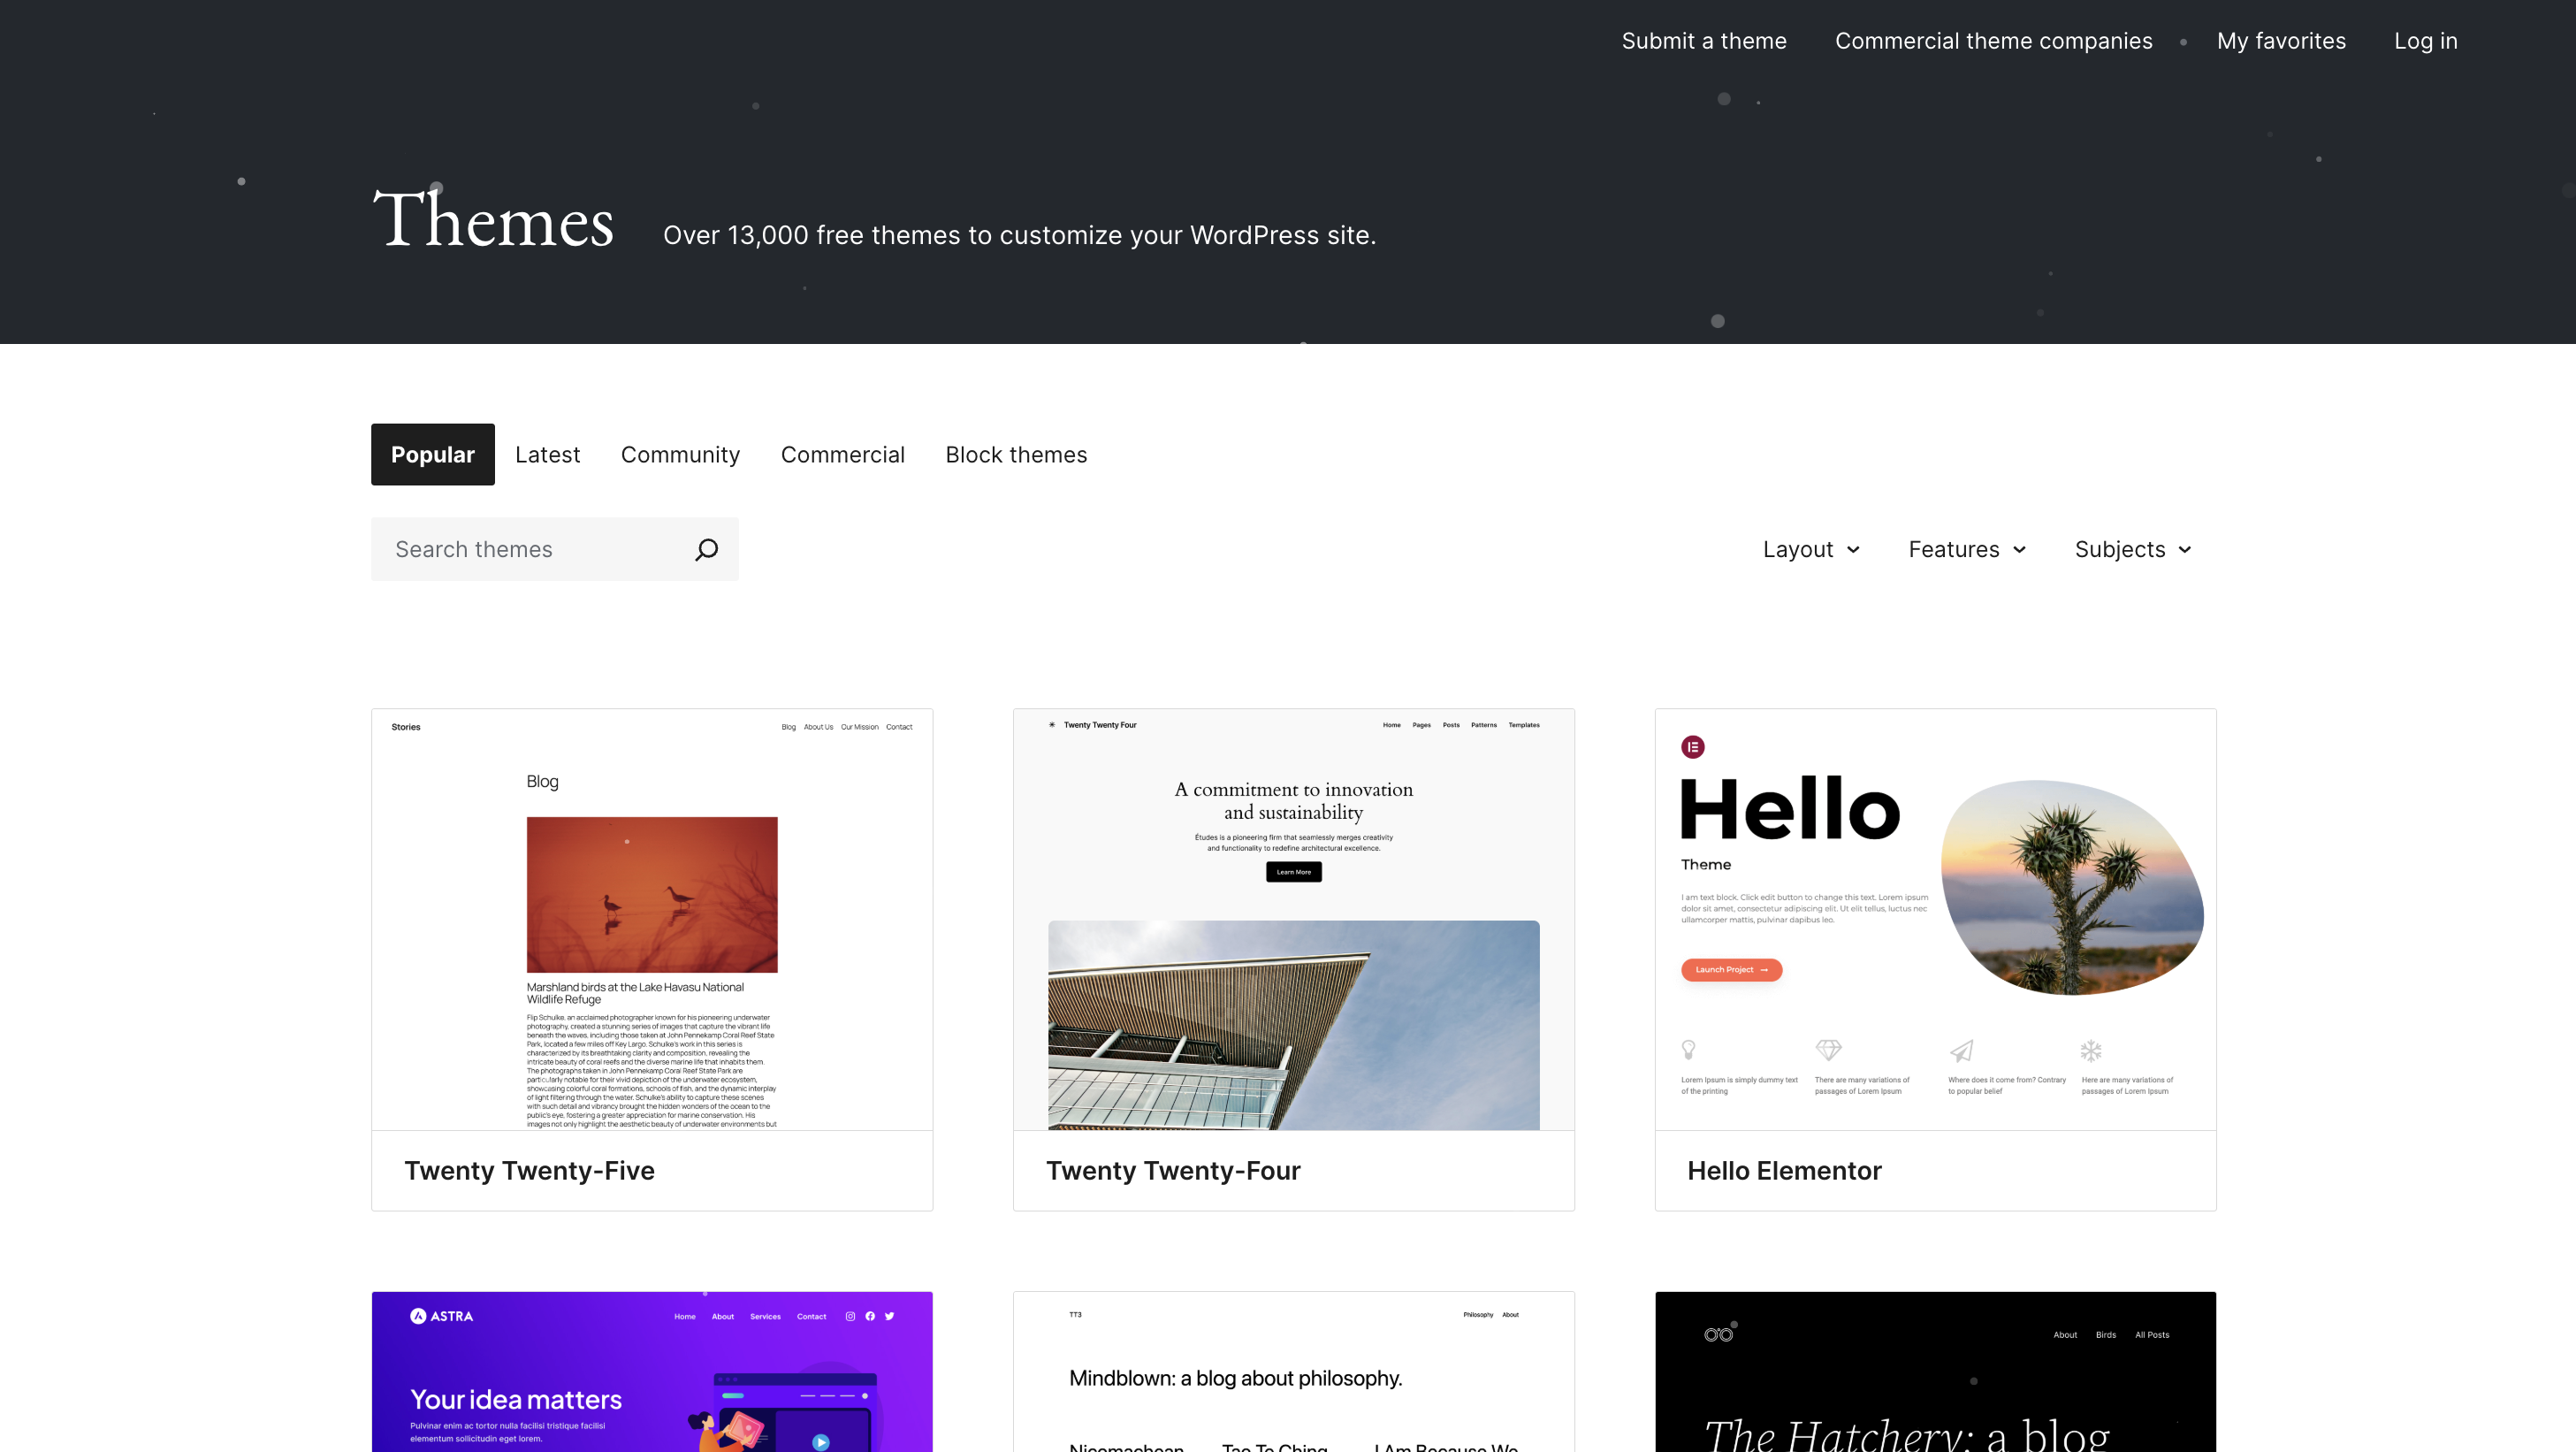Image resolution: width=2576 pixels, height=1452 pixels.
Task: Click the Themes page heading
Action: coord(493,220)
